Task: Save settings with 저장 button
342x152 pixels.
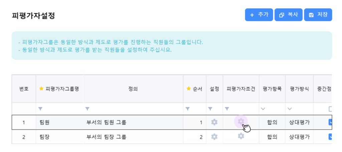Action: [x=318, y=15]
